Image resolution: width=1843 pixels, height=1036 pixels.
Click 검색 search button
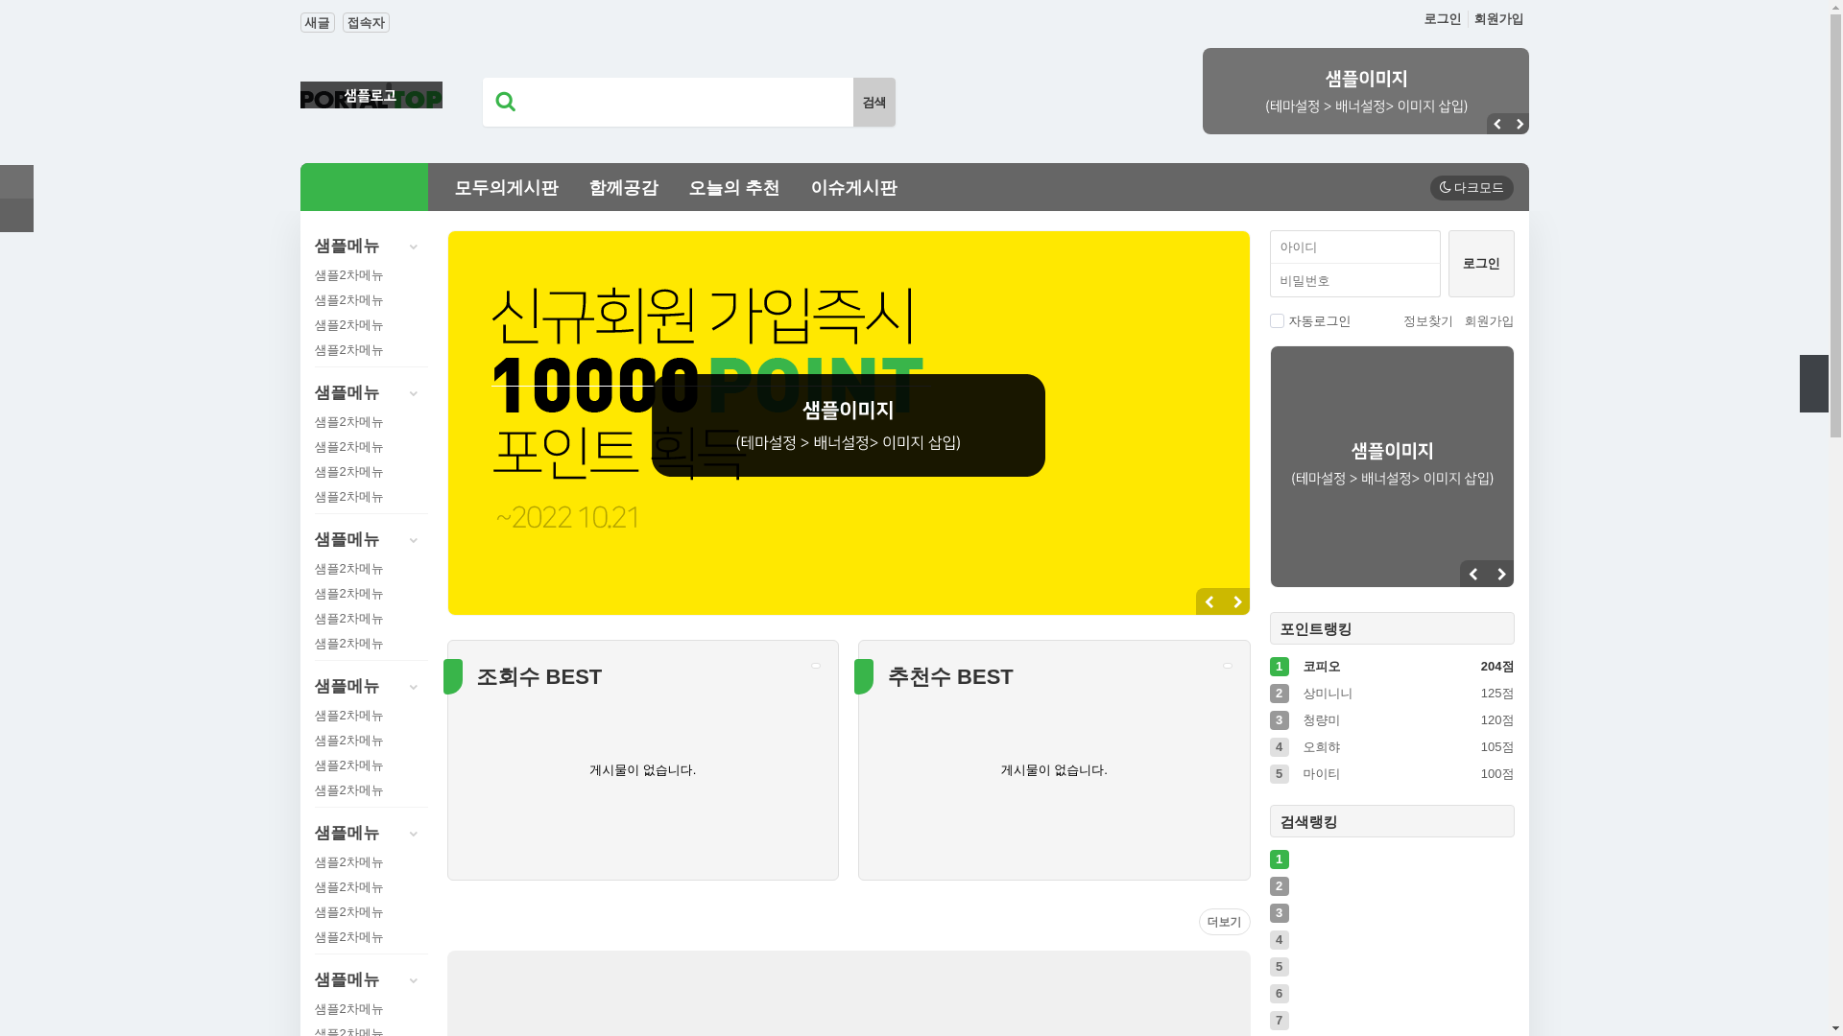[x=874, y=102]
